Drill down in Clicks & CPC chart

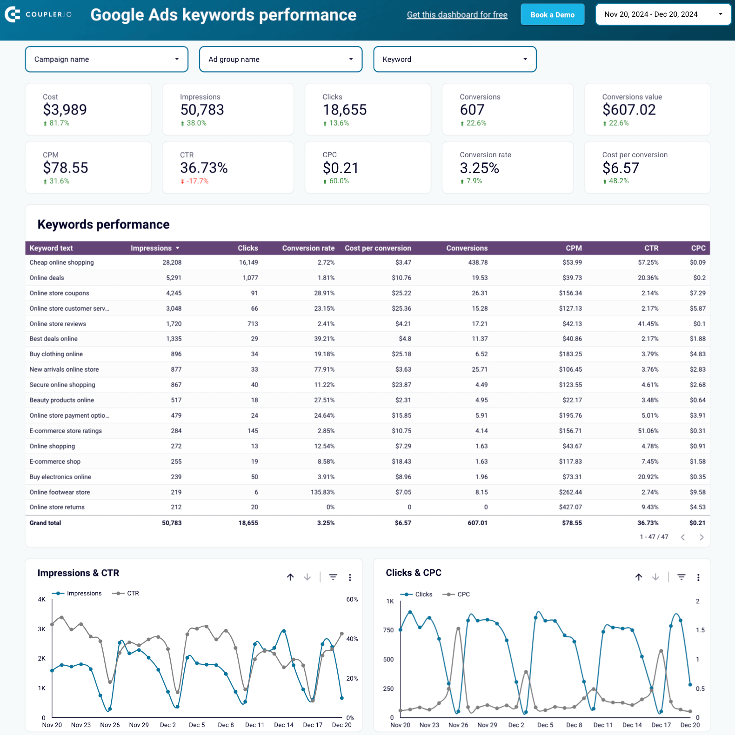[x=655, y=577]
